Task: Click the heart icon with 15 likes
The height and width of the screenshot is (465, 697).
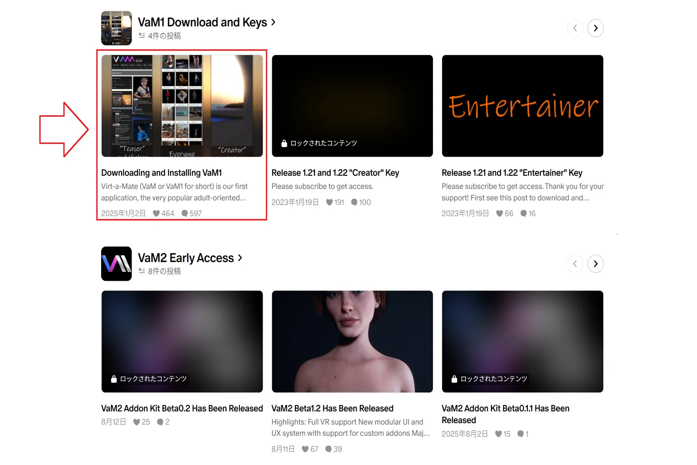Action: (498, 434)
